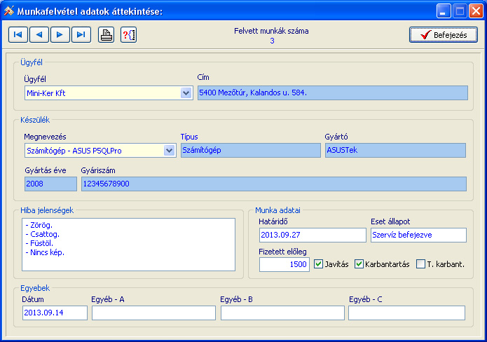The image size is (487, 342).
Task: Click the Egyéb - A input field
Action: (x=153, y=313)
